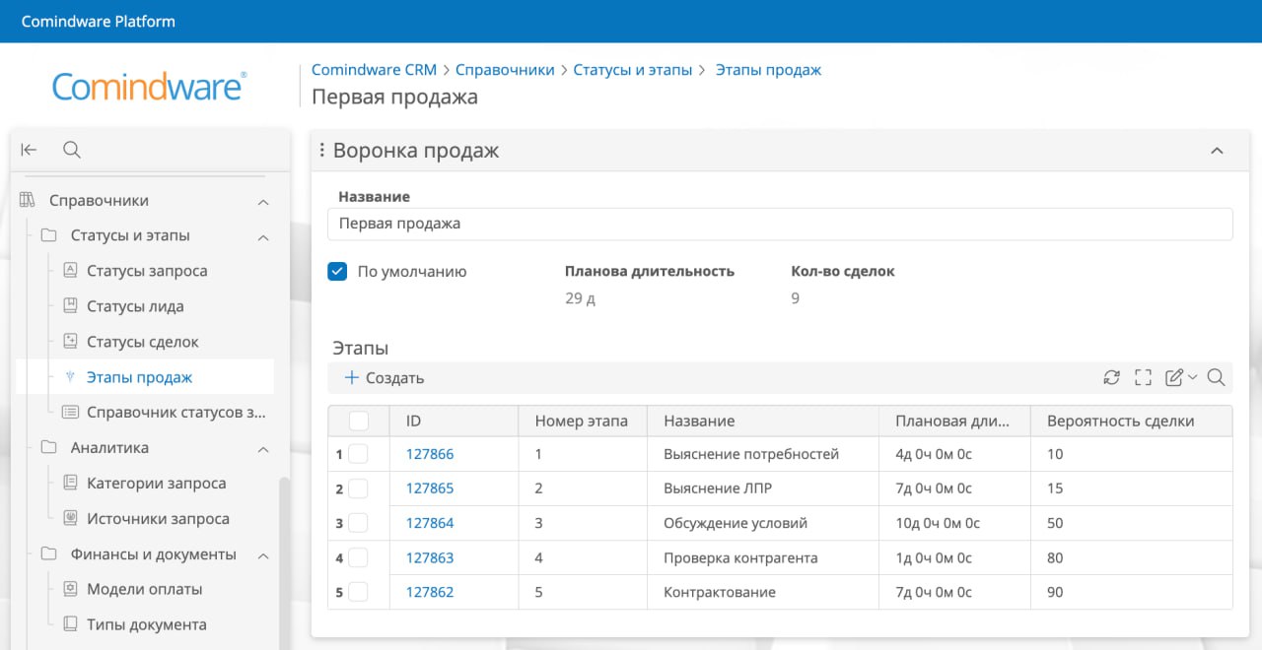Click icon beside Статусы запроса
The image size is (1262, 650).
70,271
